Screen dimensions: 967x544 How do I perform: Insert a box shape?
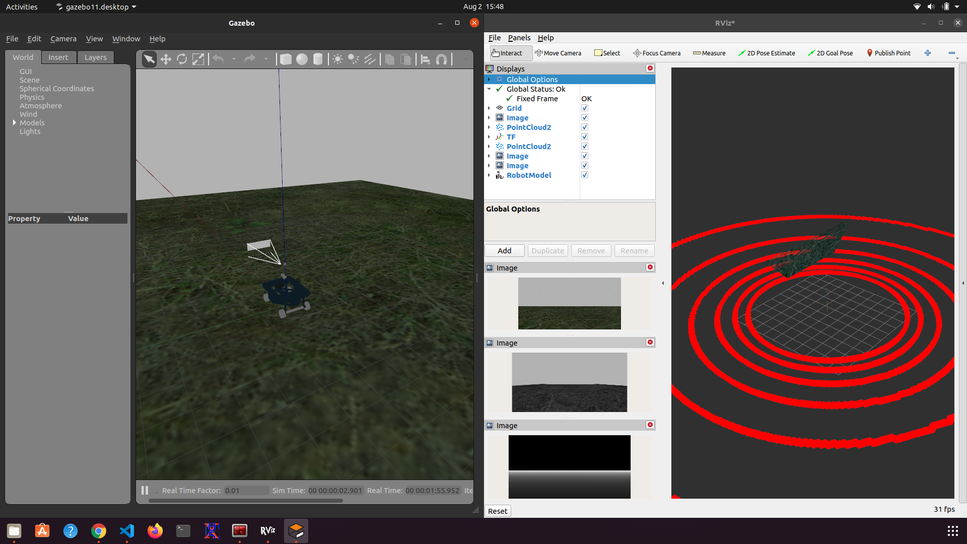click(x=286, y=59)
